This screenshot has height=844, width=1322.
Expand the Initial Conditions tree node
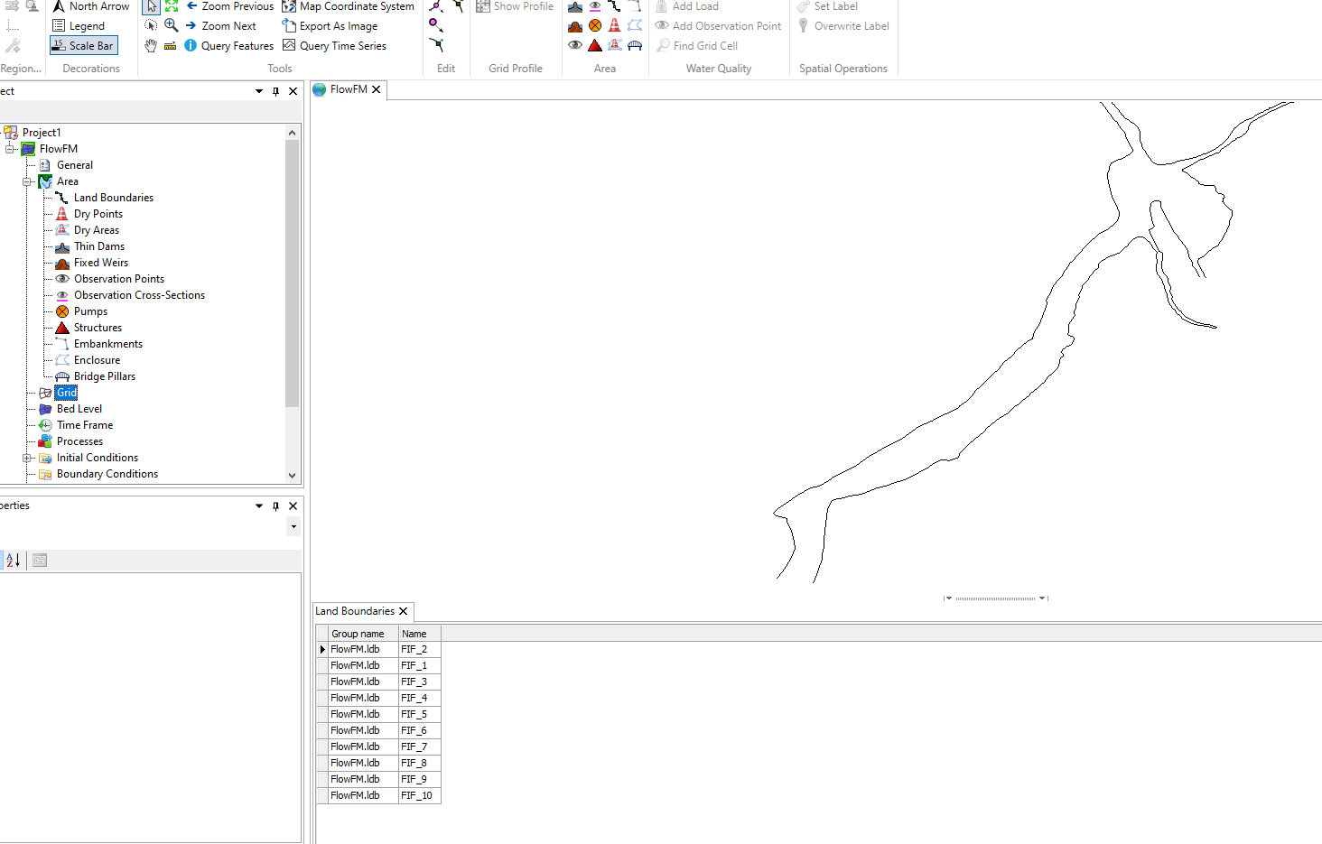(28, 458)
